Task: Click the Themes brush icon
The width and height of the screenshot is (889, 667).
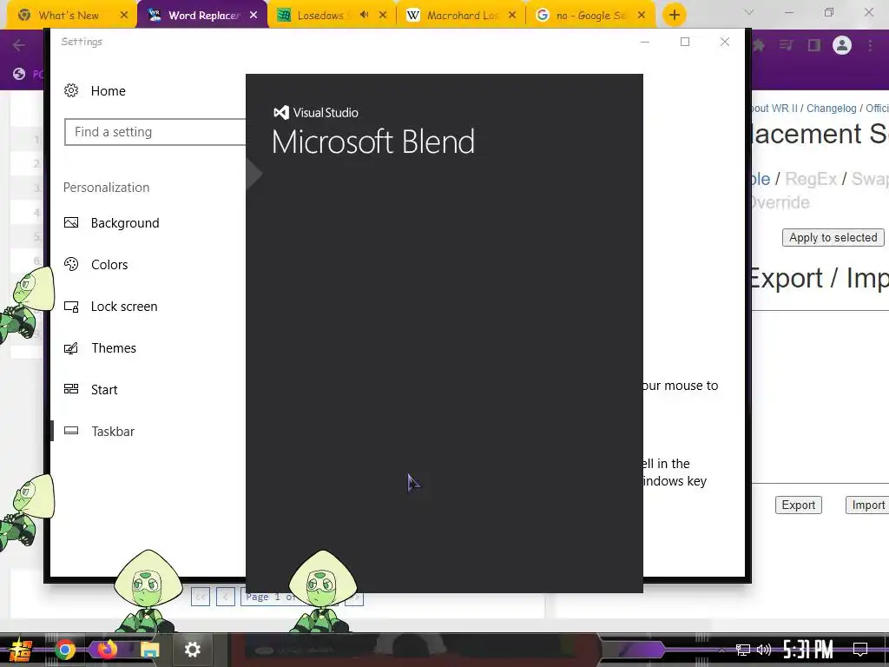Action: point(71,347)
